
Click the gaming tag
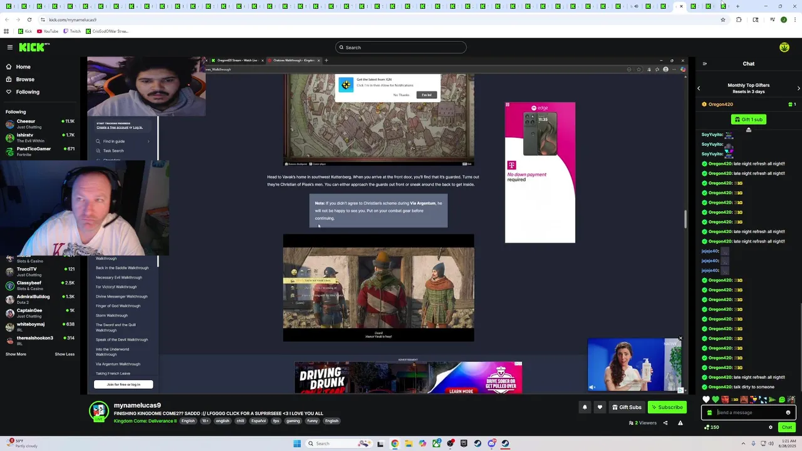pyautogui.click(x=293, y=421)
